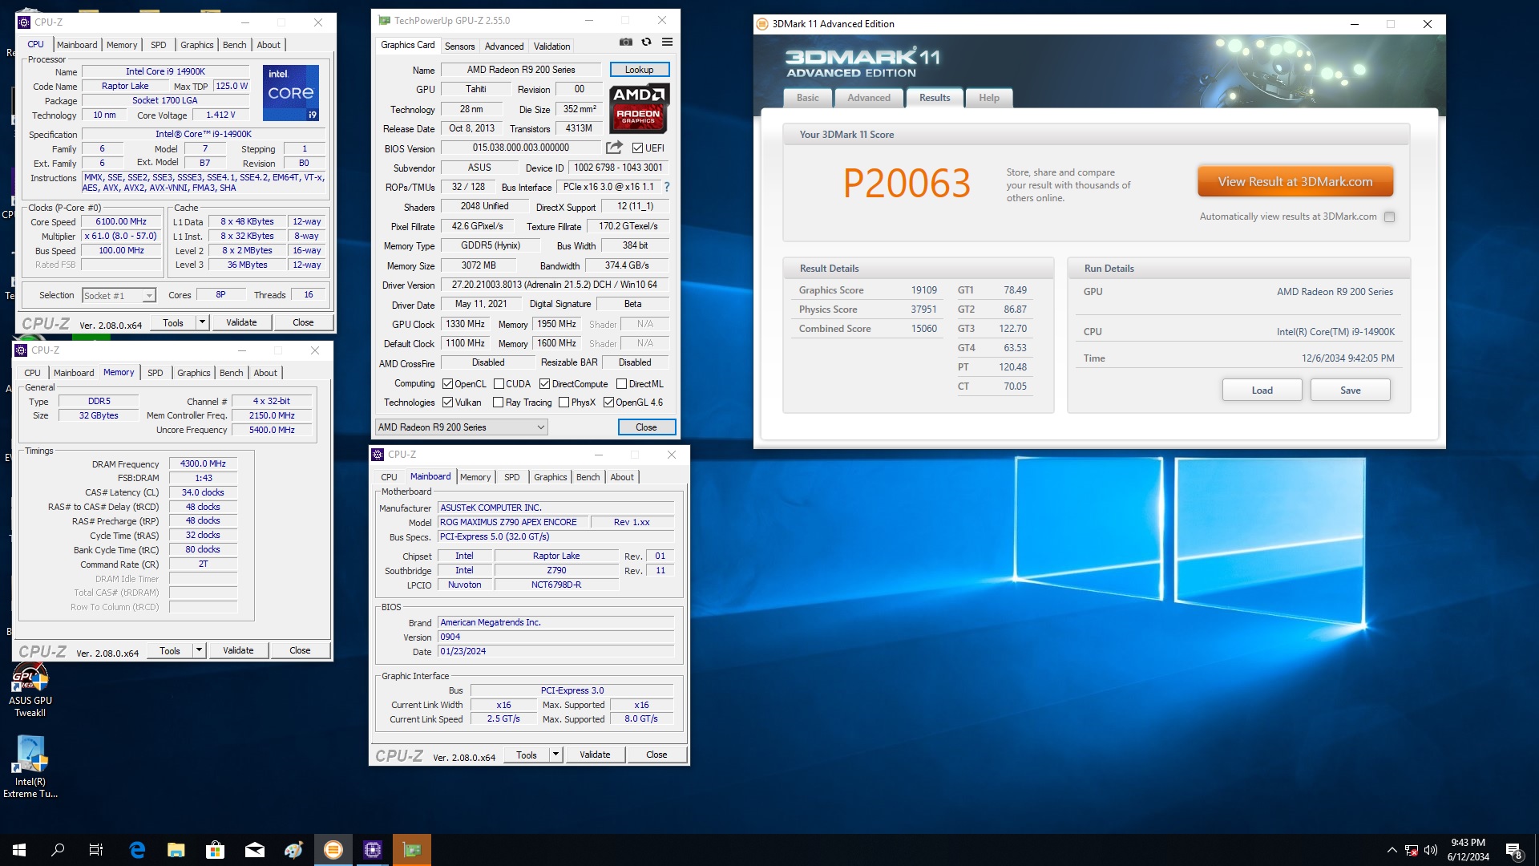This screenshot has height=866, width=1539.
Task: Open Mail app from taskbar
Action: pyautogui.click(x=255, y=850)
